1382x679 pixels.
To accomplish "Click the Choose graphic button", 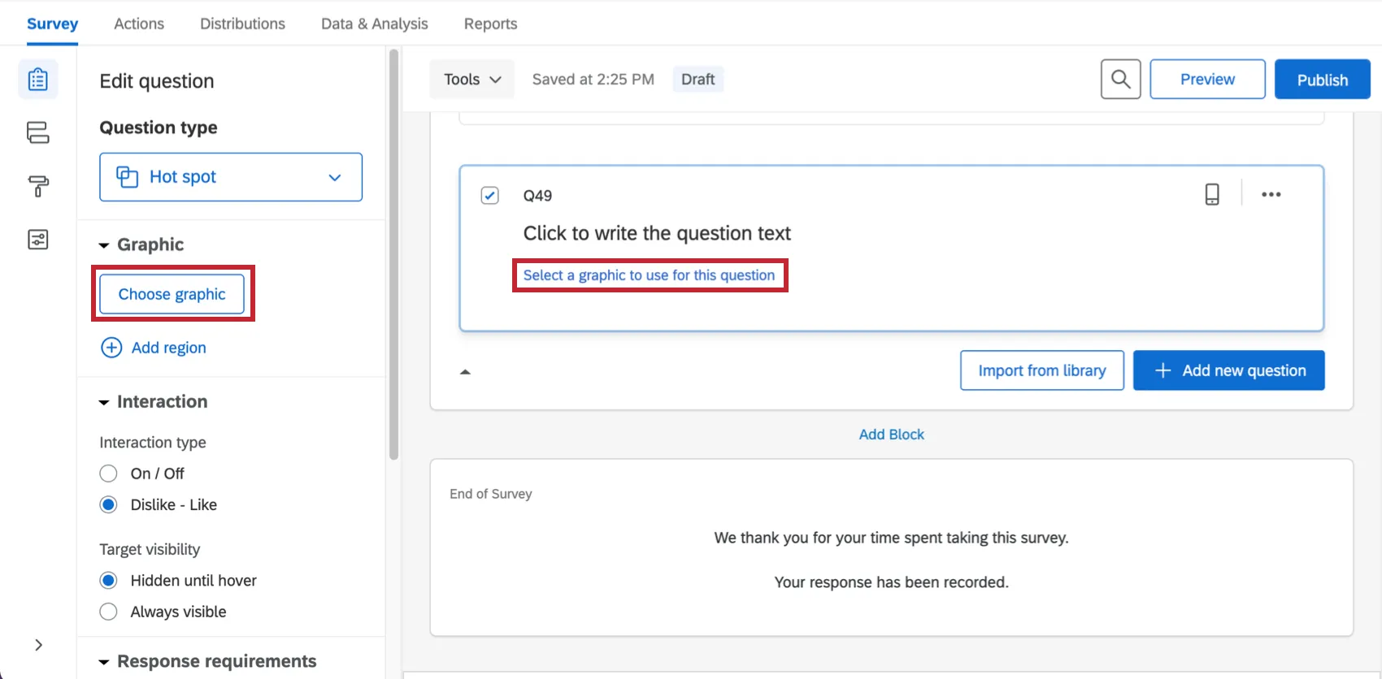I will coord(172,294).
